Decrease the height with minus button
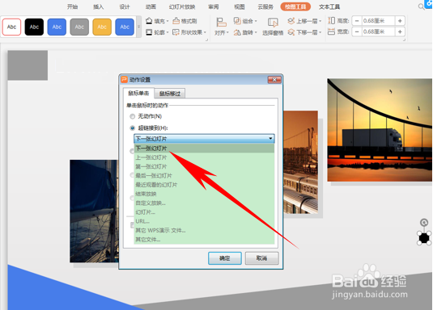The width and height of the screenshot is (433, 310). tap(357, 21)
